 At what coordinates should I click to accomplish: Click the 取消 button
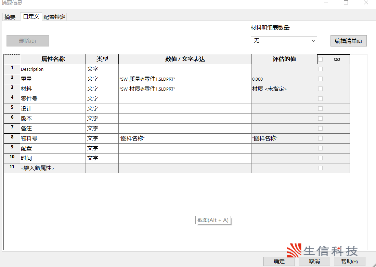[314, 261]
